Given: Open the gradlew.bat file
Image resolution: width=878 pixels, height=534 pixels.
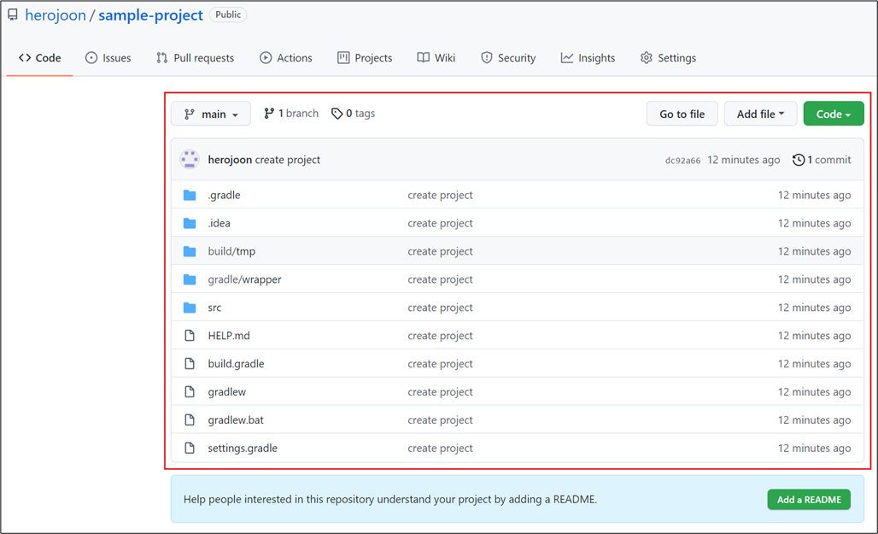Looking at the screenshot, I should [236, 420].
